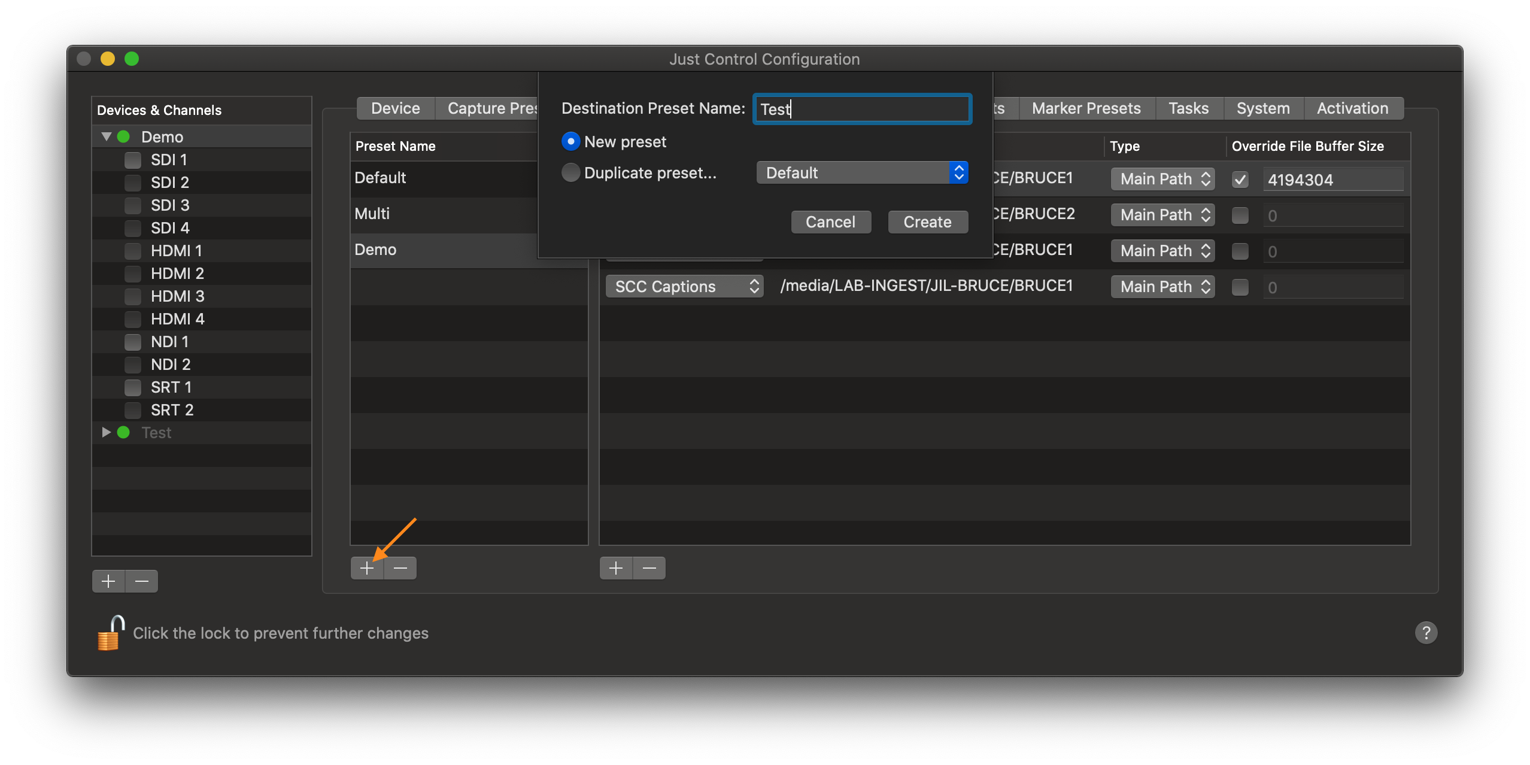Switch to the Activation tab
Screen dimensions: 1530x765
coord(1353,108)
